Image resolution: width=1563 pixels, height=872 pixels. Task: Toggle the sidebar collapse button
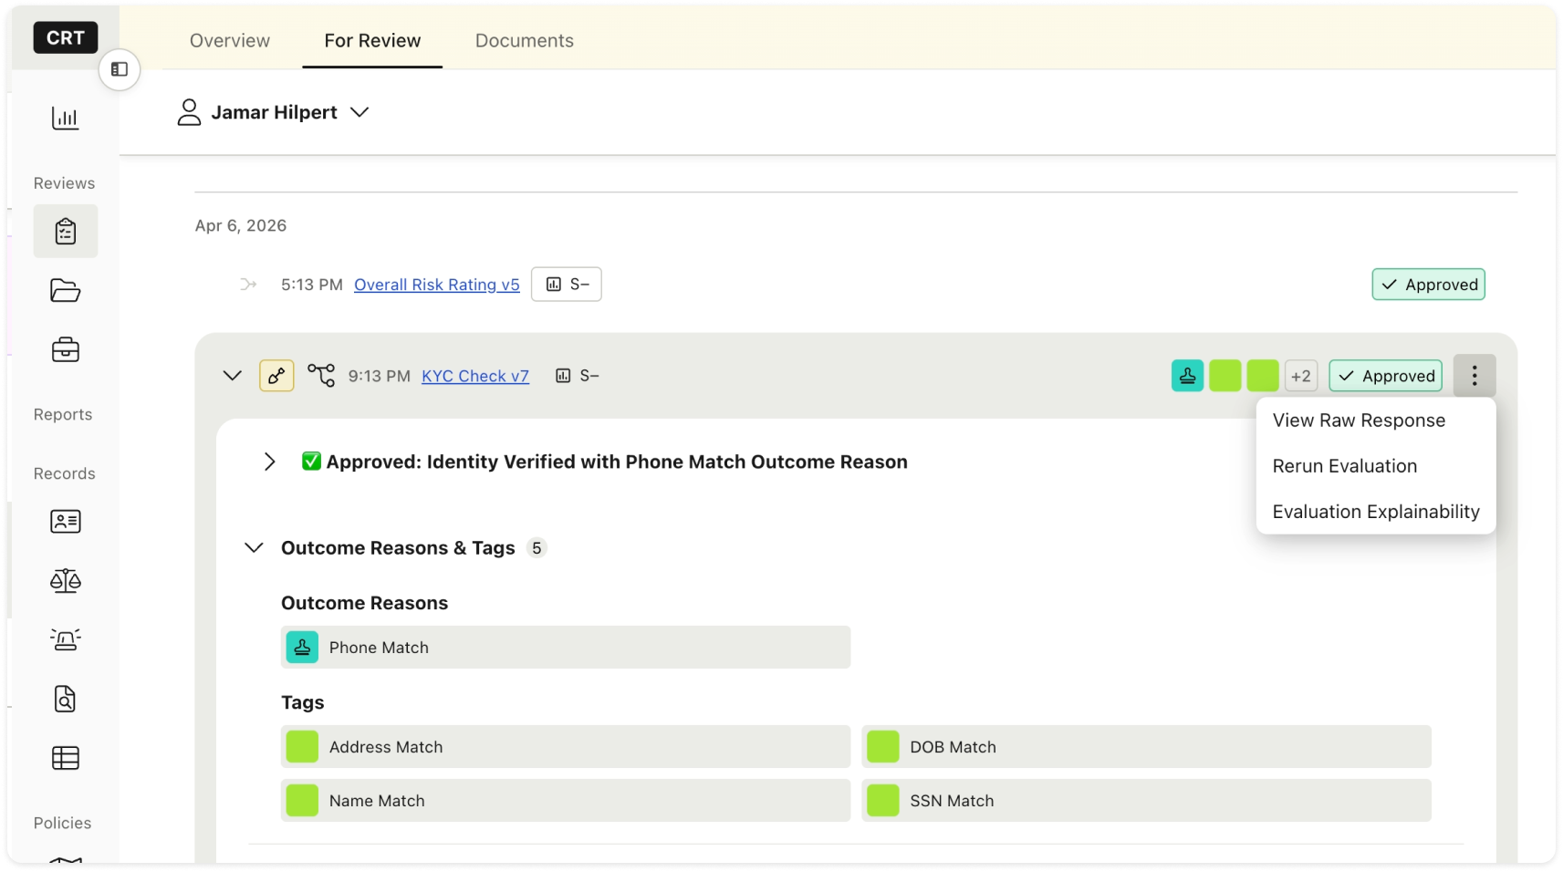tap(120, 69)
